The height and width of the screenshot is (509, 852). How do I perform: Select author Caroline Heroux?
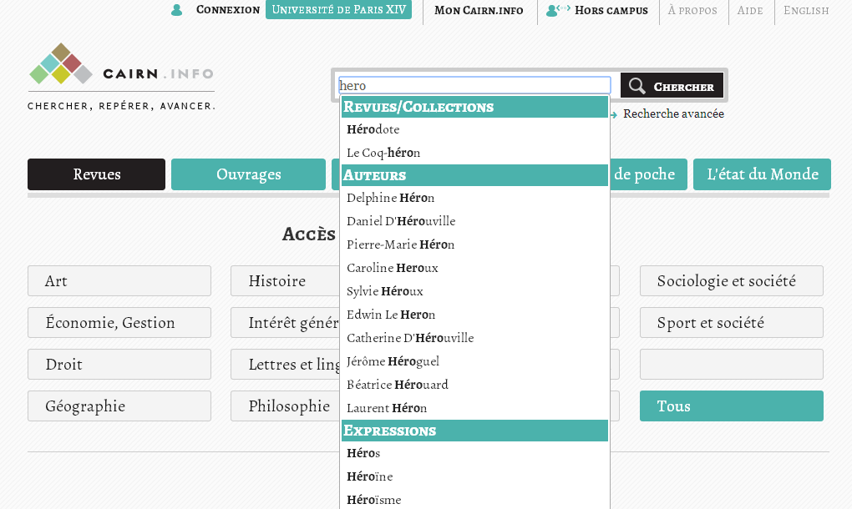click(474, 268)
